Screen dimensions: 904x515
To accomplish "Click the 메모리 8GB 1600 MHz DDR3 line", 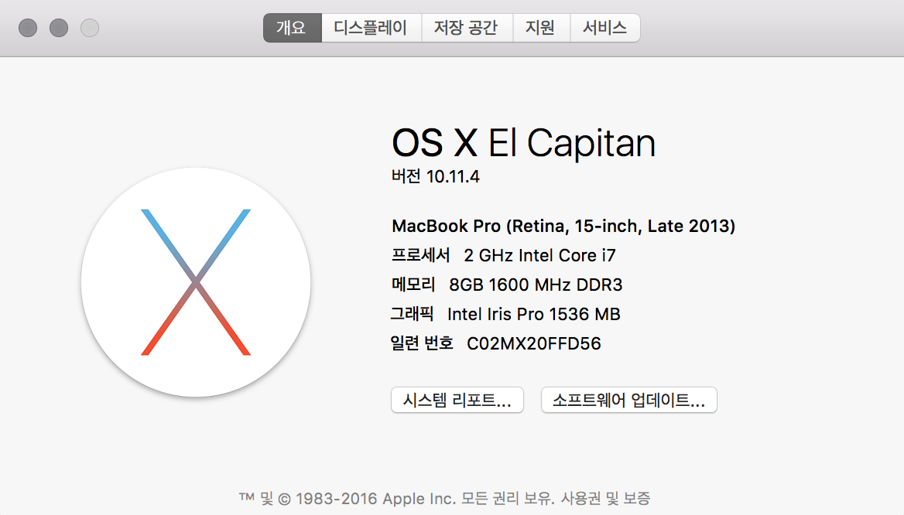I will click(x=507, y=285).
